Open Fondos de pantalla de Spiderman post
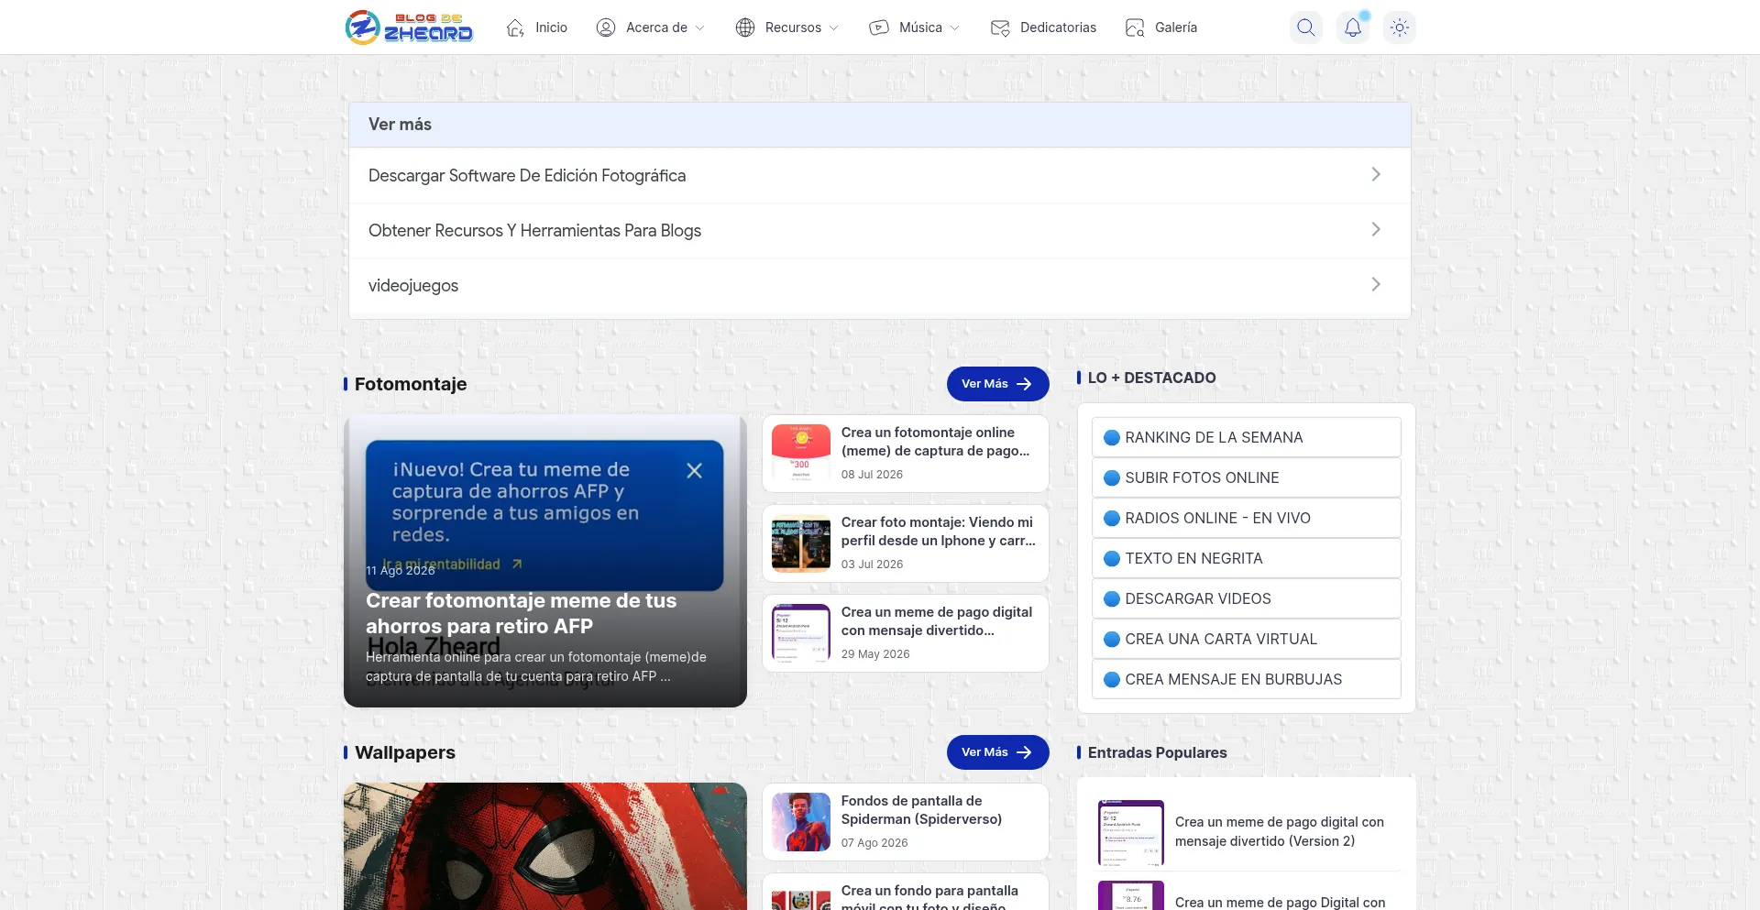The height and width of the screenshot is (910, 1760). coord(921,810)
